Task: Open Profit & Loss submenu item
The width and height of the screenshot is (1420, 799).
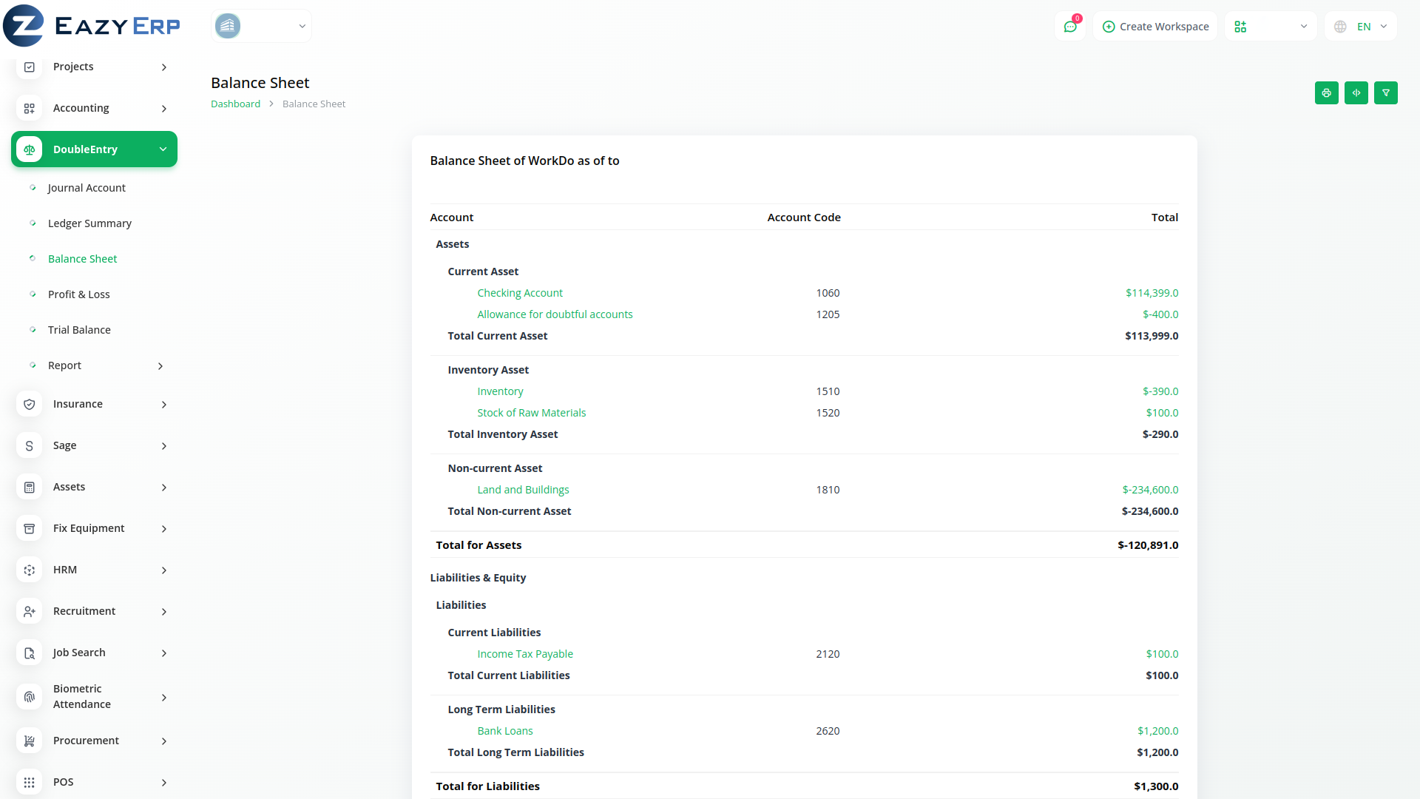Action: (78, 294)
